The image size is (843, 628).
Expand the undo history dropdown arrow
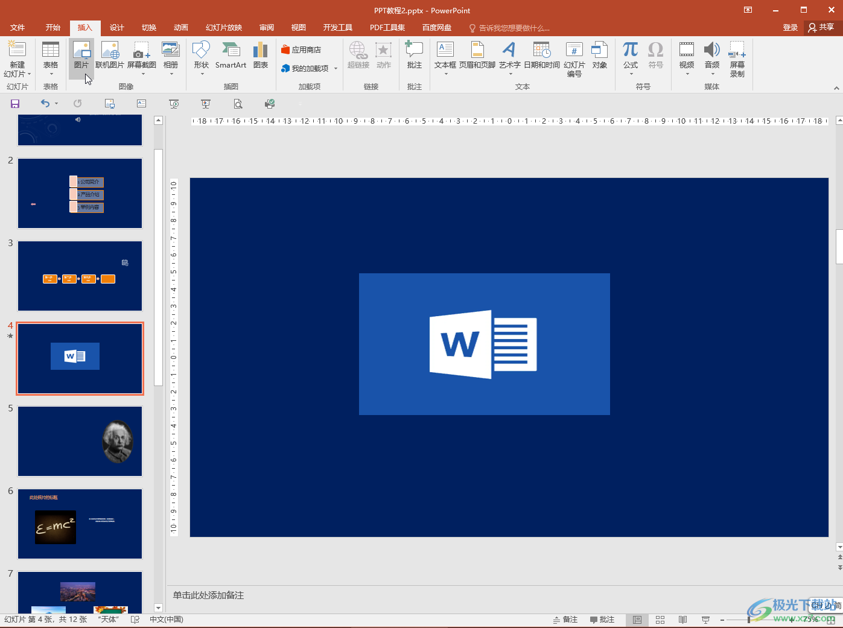coord(57,104)
